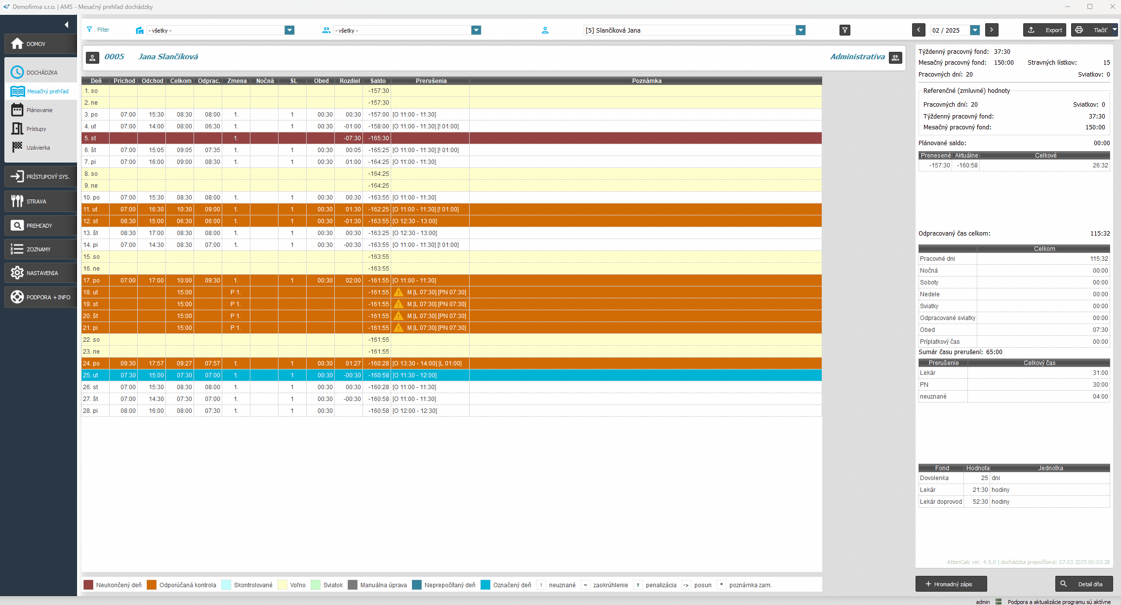Click the Hromadný zápis button
The width and height of the screenshot is (1121, 605).
951,584
